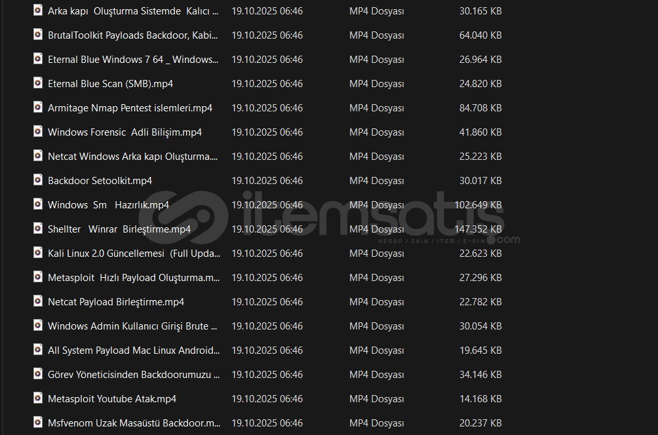The image size is (658, 435).
Task: Click the date of Metasploit Youtube Atak.mp4
Action: point(267,399)
